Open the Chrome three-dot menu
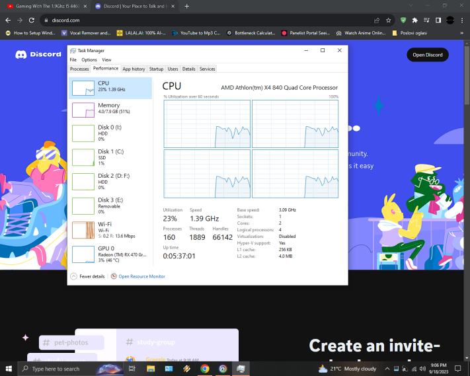Image resolution: width=470 pixels, height=376 pixels. 462,20
